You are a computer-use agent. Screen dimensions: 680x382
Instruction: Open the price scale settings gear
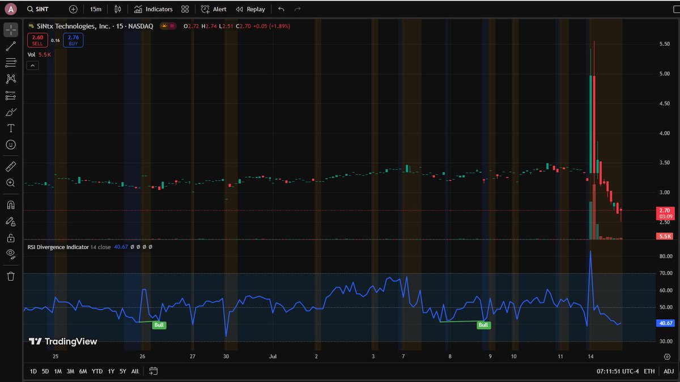[667, 357]
